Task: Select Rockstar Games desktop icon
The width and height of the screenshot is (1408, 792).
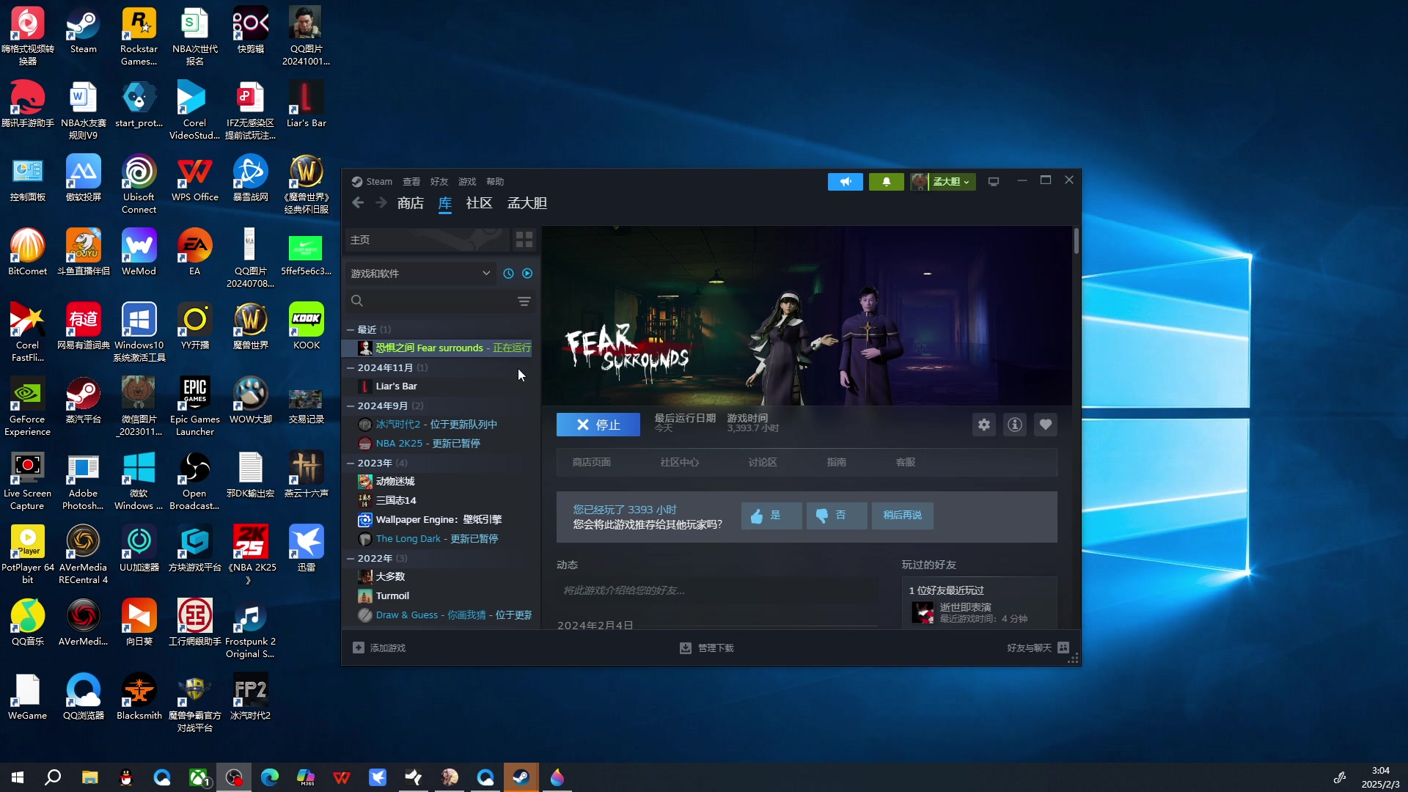Action: coord(139,36)
